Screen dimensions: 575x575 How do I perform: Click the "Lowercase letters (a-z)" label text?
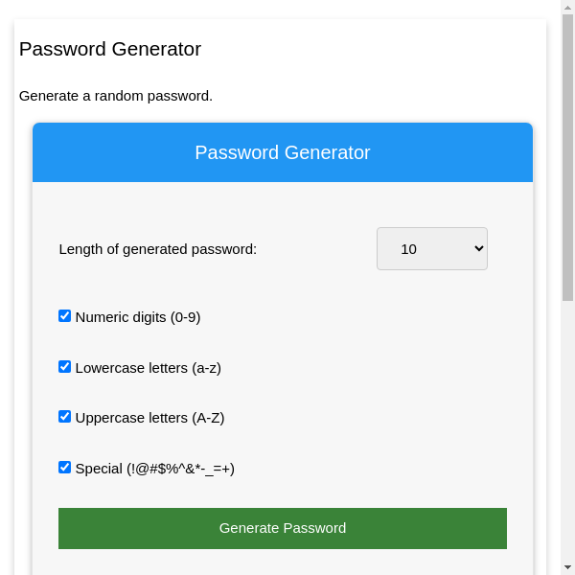pyautogui.click(x=148, y=367)
